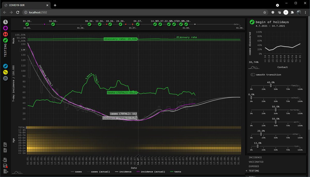The image size is (310, 177).
Task: Bookmark page with the star icon
Action: click(265, 12)
